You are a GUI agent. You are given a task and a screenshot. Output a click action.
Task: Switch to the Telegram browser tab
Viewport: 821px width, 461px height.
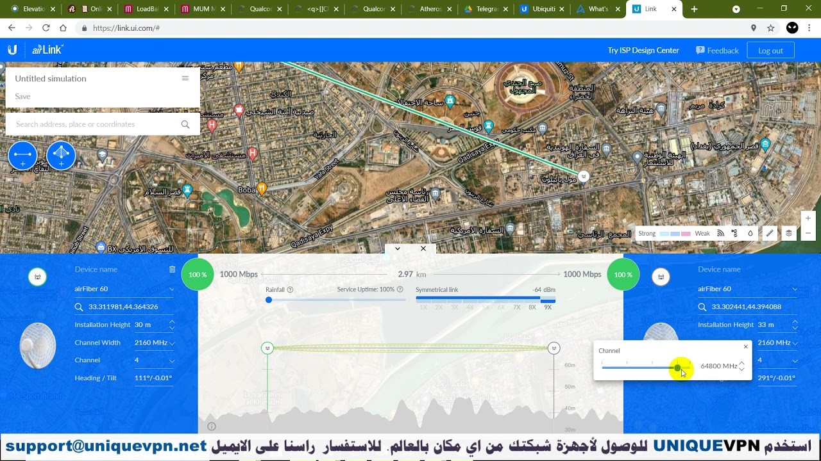click(486, 9)
